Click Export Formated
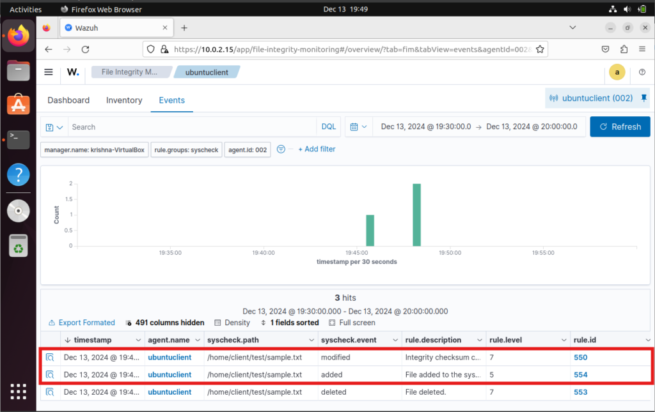Screen dimensions: 655x412 click(x=81, y=323)
